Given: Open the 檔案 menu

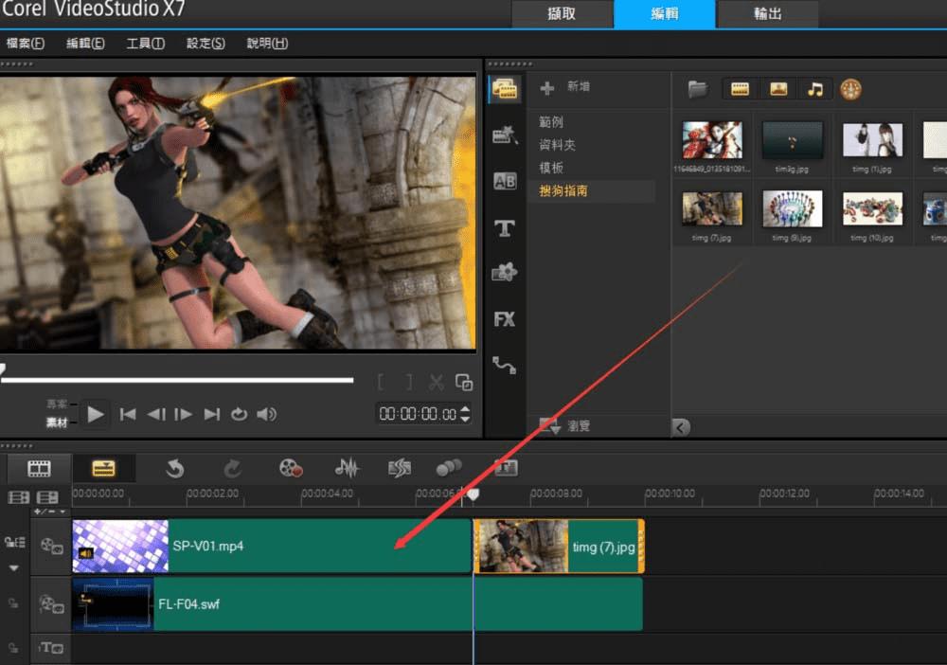Looking at the screenshot, I should tap(26, 44).
